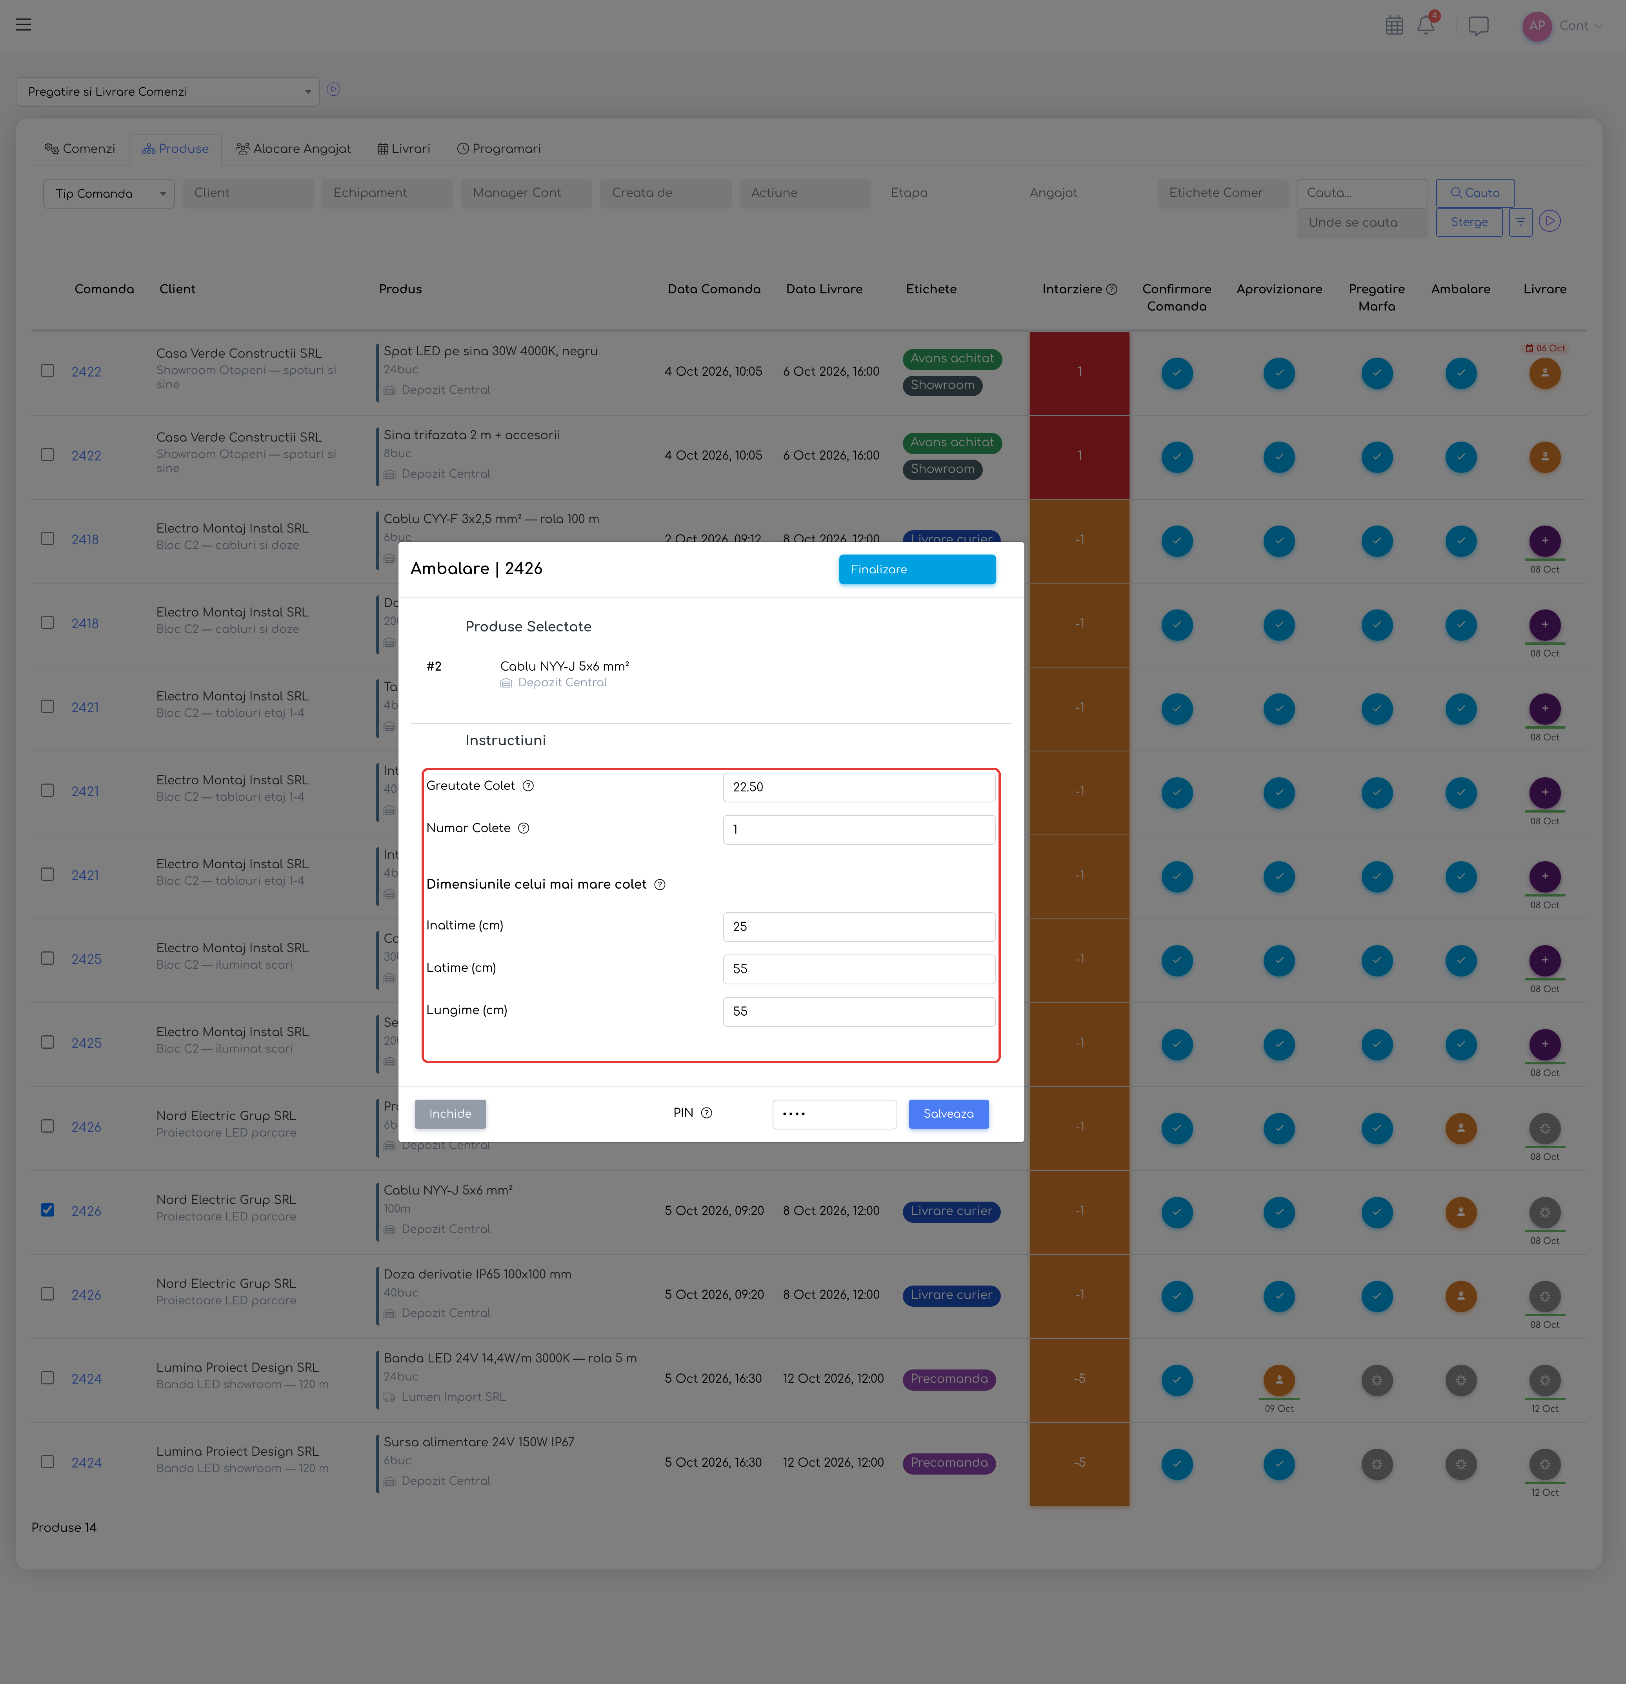Image resolution: width=1626 pixels, height=1684 pixels.
Task: Open notifications bell icon
Action: [x=1426, y=25]
